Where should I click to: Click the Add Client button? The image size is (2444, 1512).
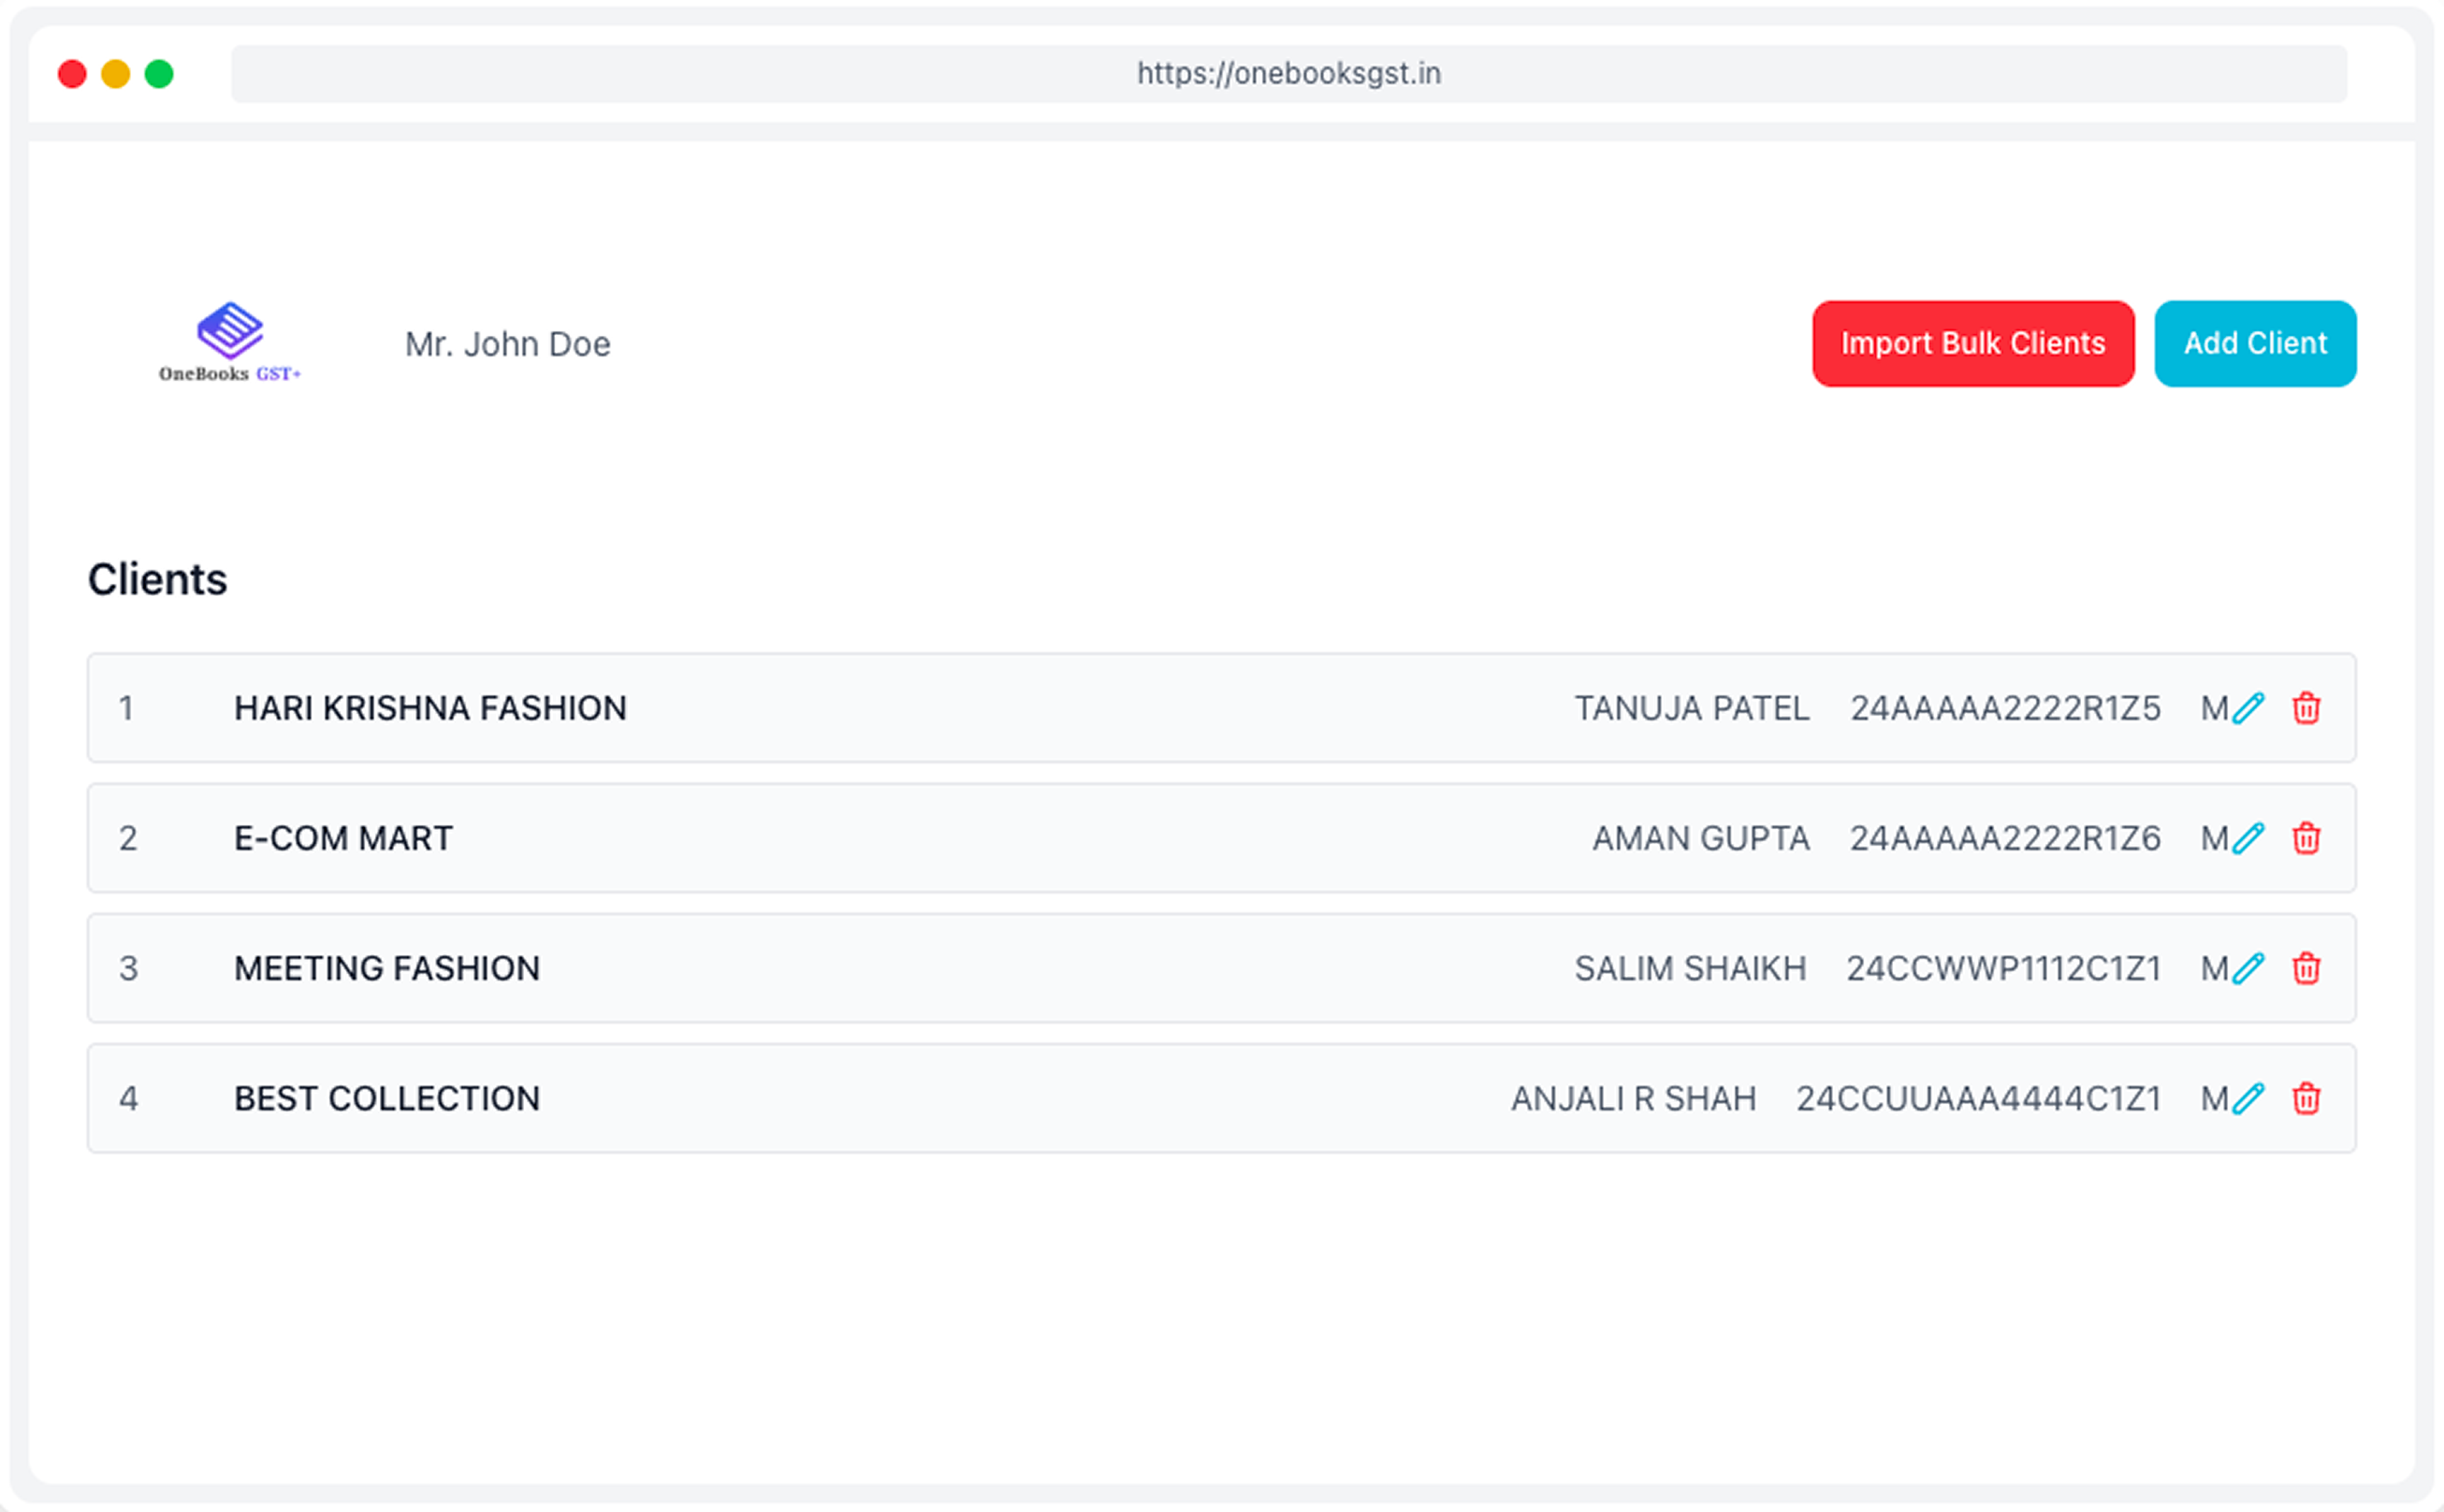coord(2254,343)
